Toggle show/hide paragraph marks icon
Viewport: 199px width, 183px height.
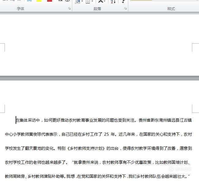click(123, 1)
